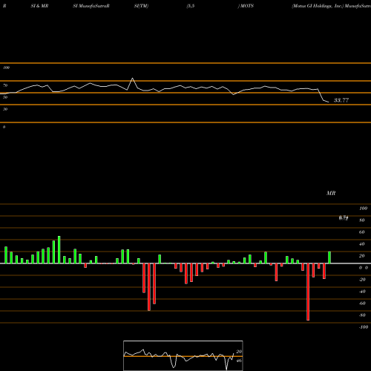Click the MR right-axis label 60
371x371 pixels.
[x=362, y=232]
